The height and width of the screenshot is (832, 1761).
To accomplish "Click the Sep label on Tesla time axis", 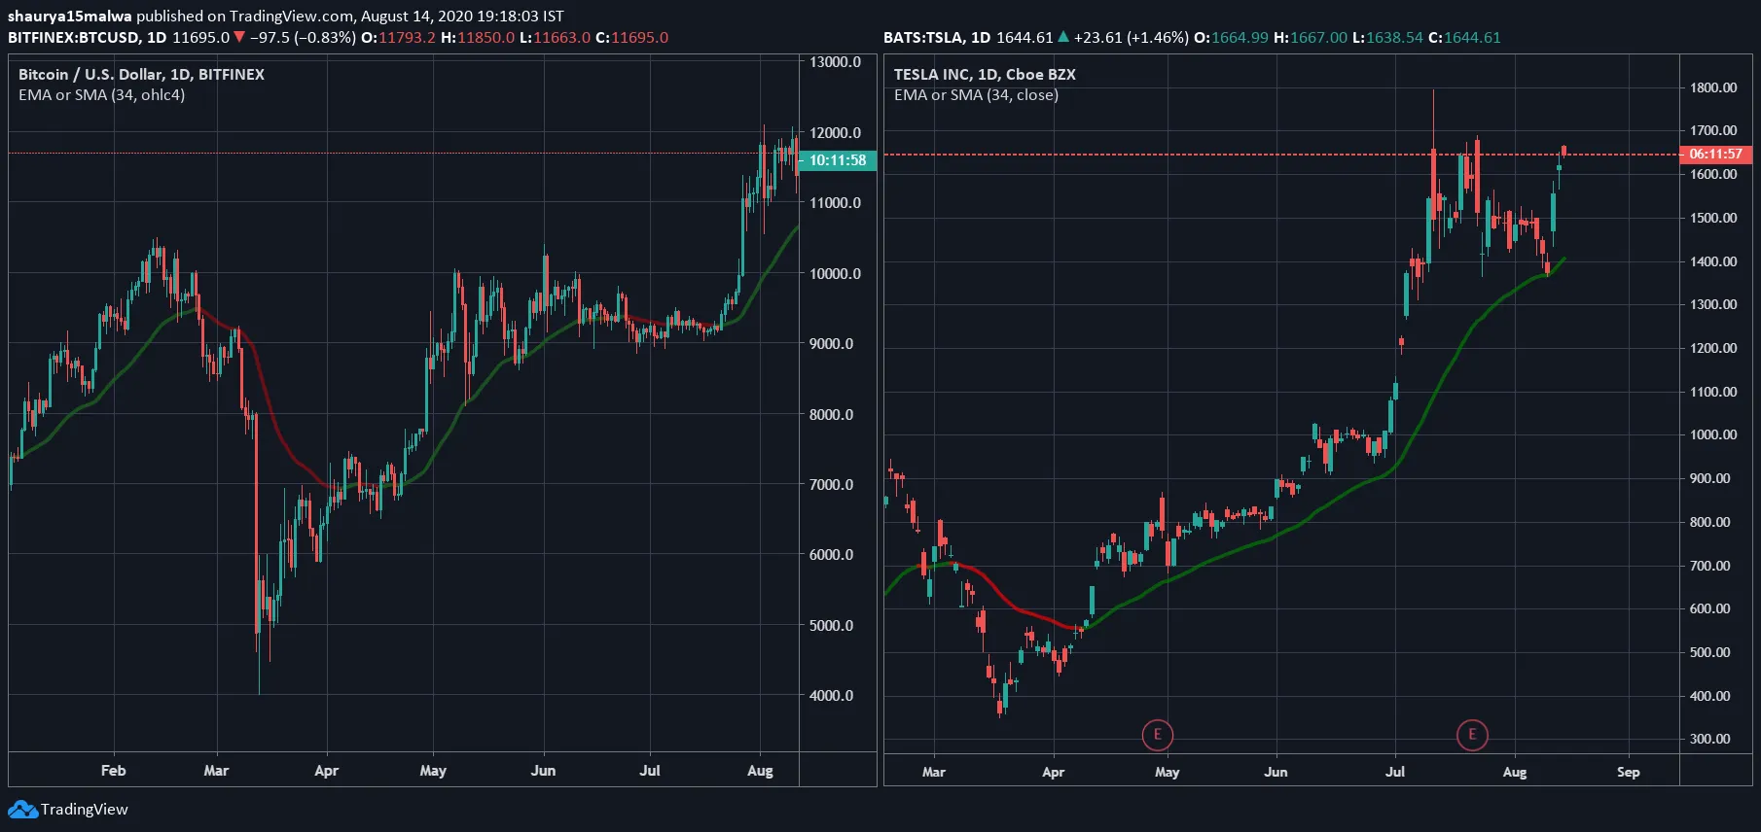I will [1628, 772].
